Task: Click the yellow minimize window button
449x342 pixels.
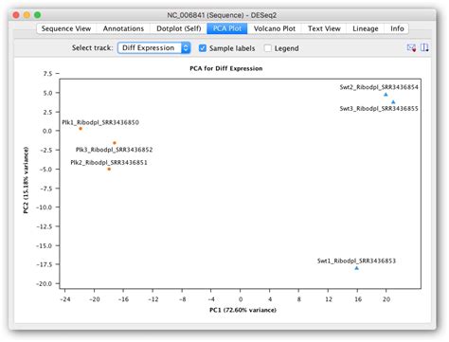Action: tap(27, 15)
